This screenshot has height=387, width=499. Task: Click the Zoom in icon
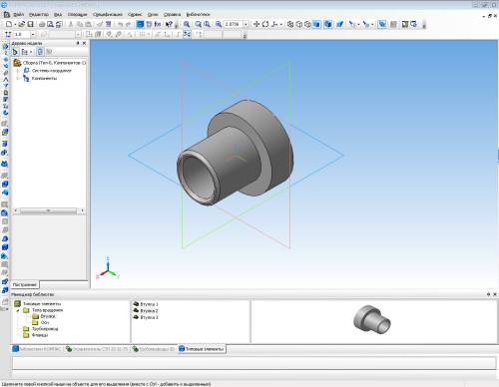199,24
